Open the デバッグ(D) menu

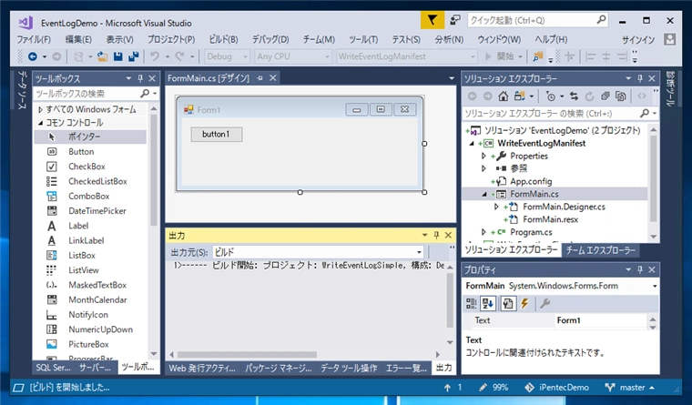270,40
